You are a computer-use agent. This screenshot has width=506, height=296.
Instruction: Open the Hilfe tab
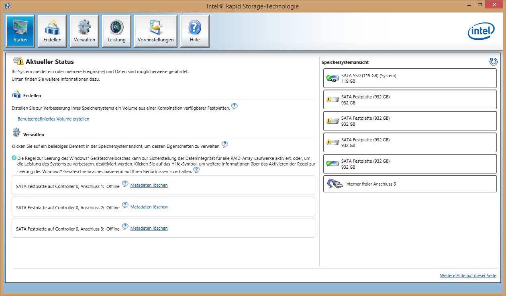click(x=195, y=31)
